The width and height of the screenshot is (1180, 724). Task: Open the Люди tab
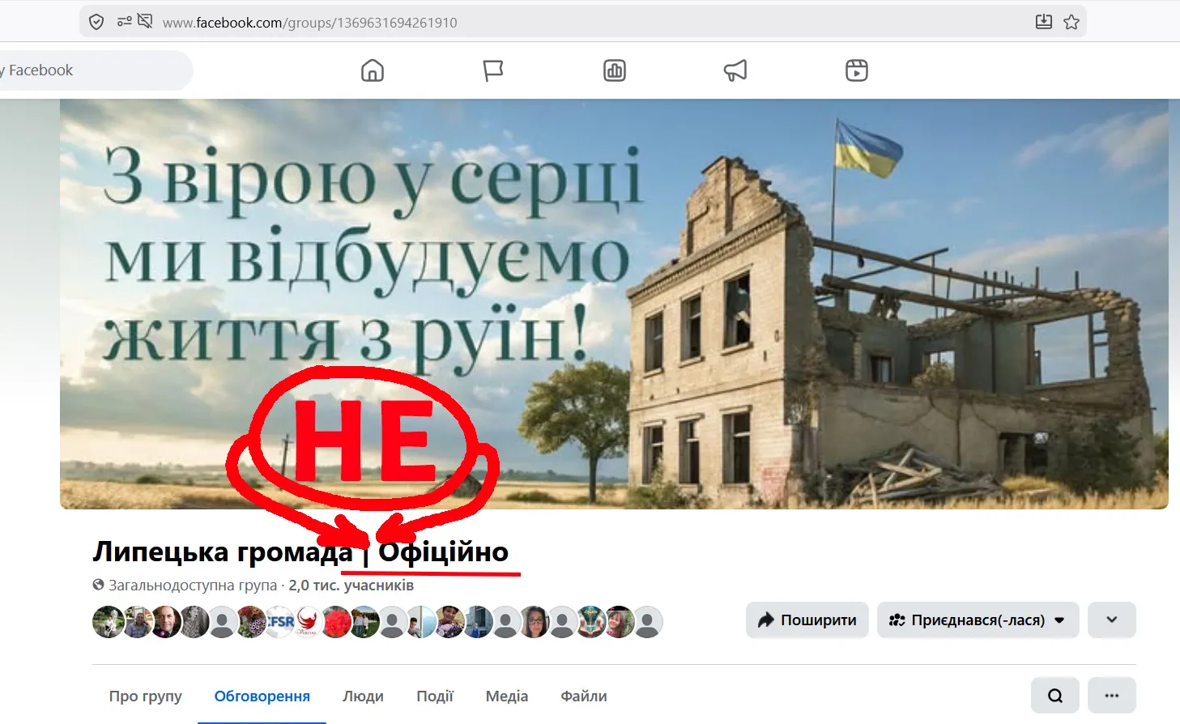pyautogui.click(x=363, y=696)
